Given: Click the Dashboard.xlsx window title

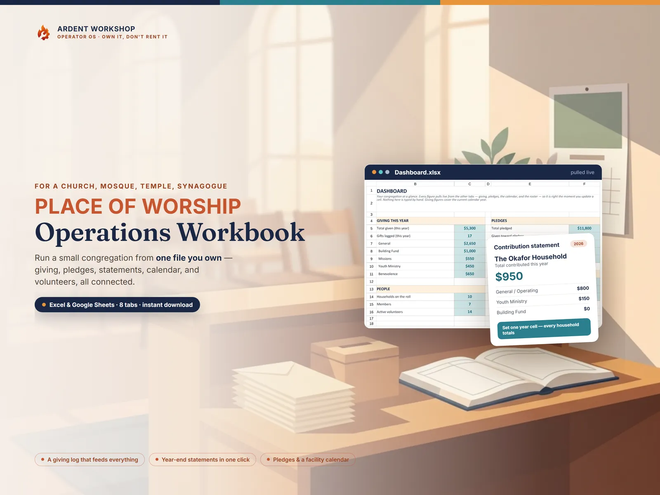Looking at the screenshot, I should coord(417,172).
